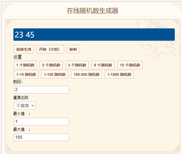This screenshot has width=182, height=154.
Task: Apply the 1-1000 随机数 range preset
Action: click(119, 74)
